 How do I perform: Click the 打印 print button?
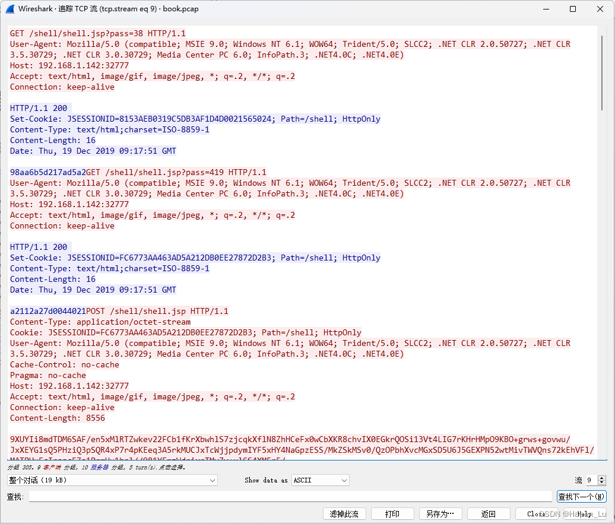click(392, 513)
